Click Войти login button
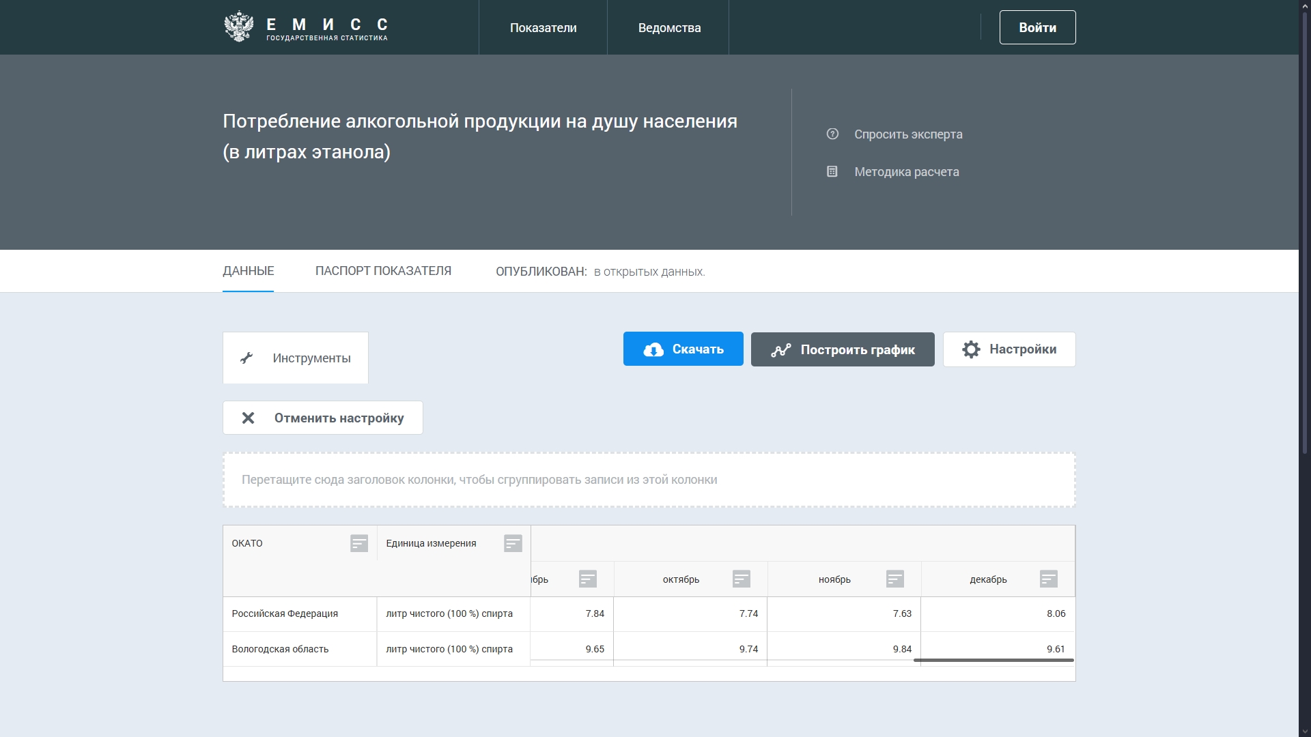 coord(1037,28)
